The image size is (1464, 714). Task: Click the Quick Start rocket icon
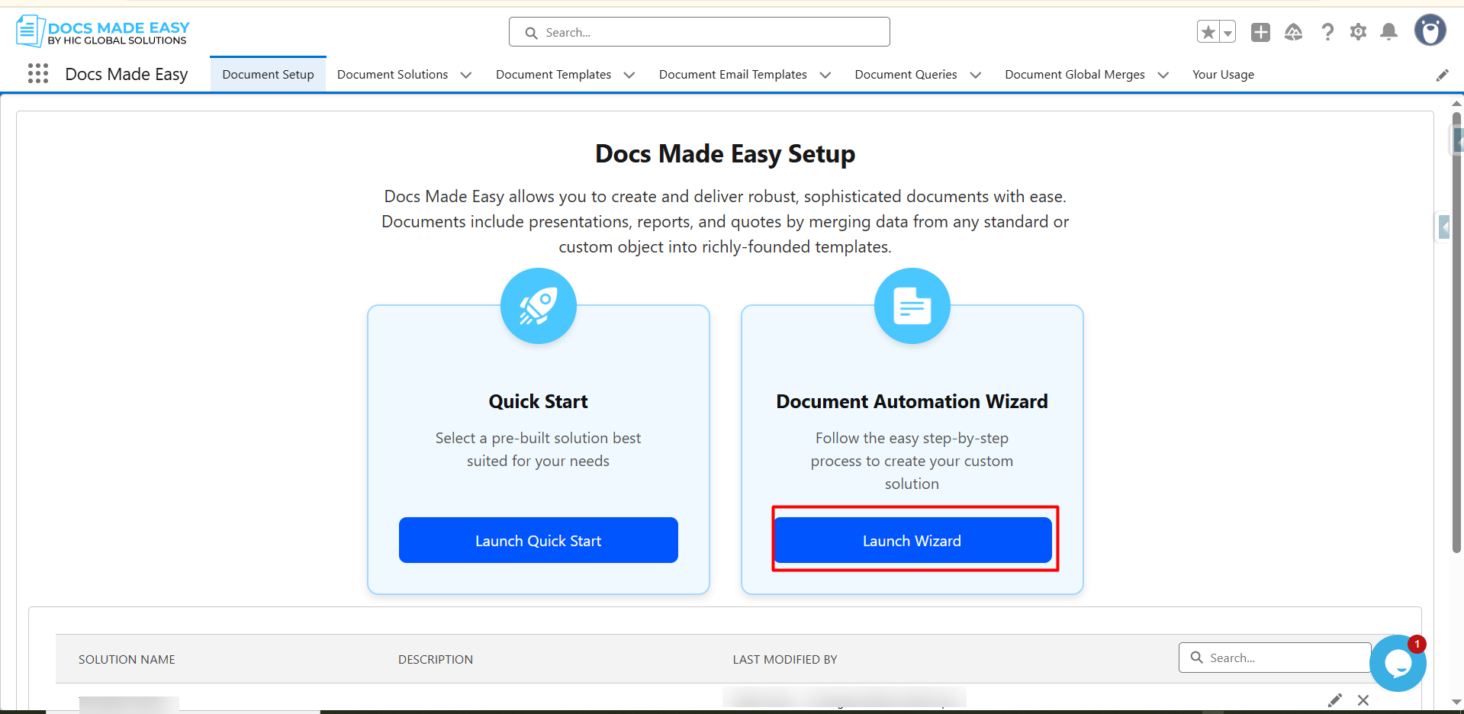[x=539, y=306]
